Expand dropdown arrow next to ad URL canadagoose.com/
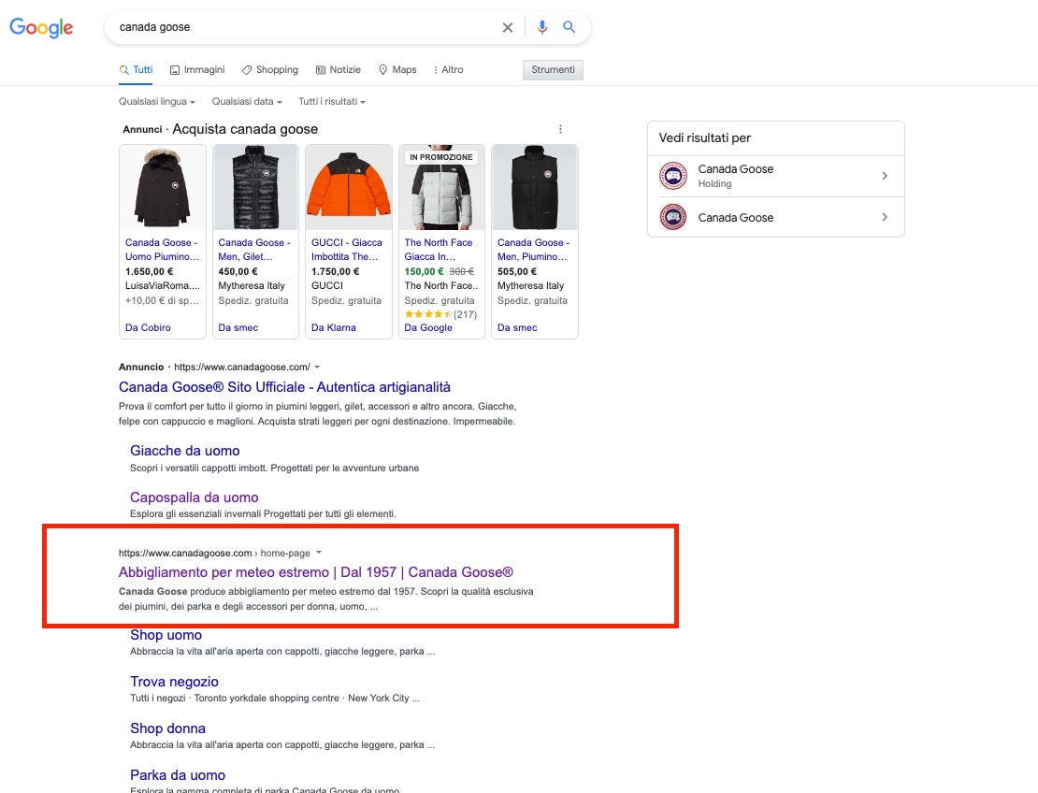Viewport: 1038px width, 793px height. (317, 367)
